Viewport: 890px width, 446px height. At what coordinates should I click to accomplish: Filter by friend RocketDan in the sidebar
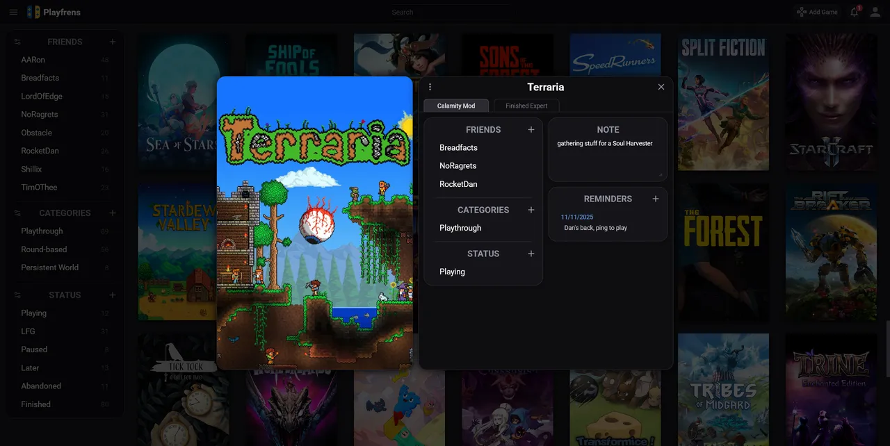coord(65,151)
